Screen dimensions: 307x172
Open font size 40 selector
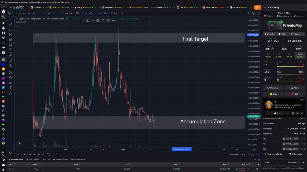[x=93, y=20]
